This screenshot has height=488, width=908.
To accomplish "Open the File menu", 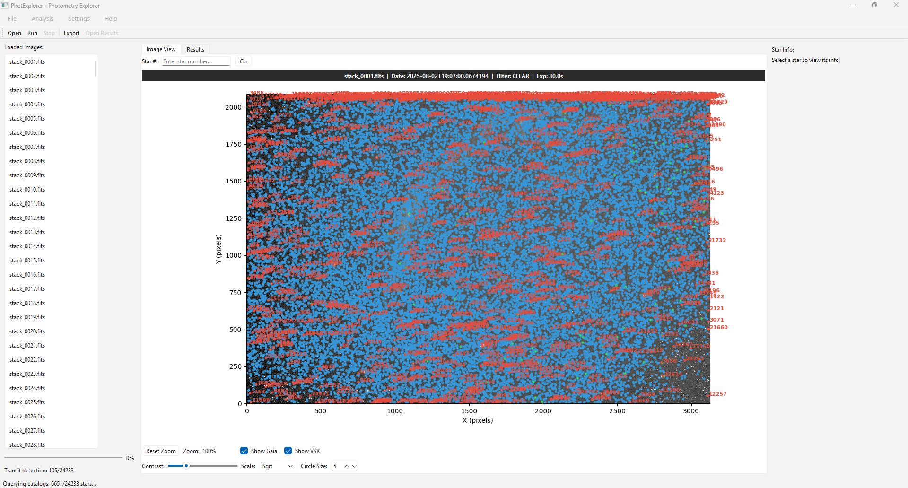I will point(12,19).
